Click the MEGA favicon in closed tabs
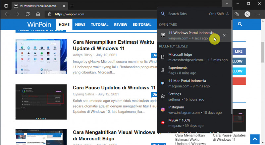Viewport: 265px width, 145px height. click(163, 123)
